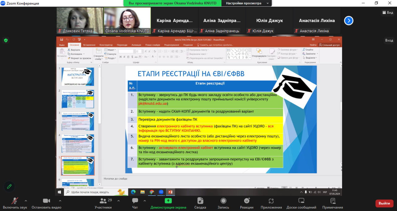This screenshot has height=211, width=397.
Task: Click the red Выйти leave button
Action: [x=384, y=203]
